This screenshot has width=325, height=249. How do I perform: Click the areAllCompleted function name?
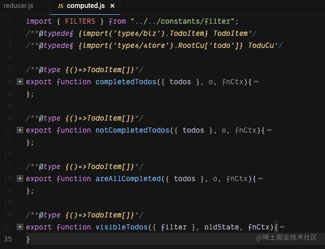[x=128, y=178]
